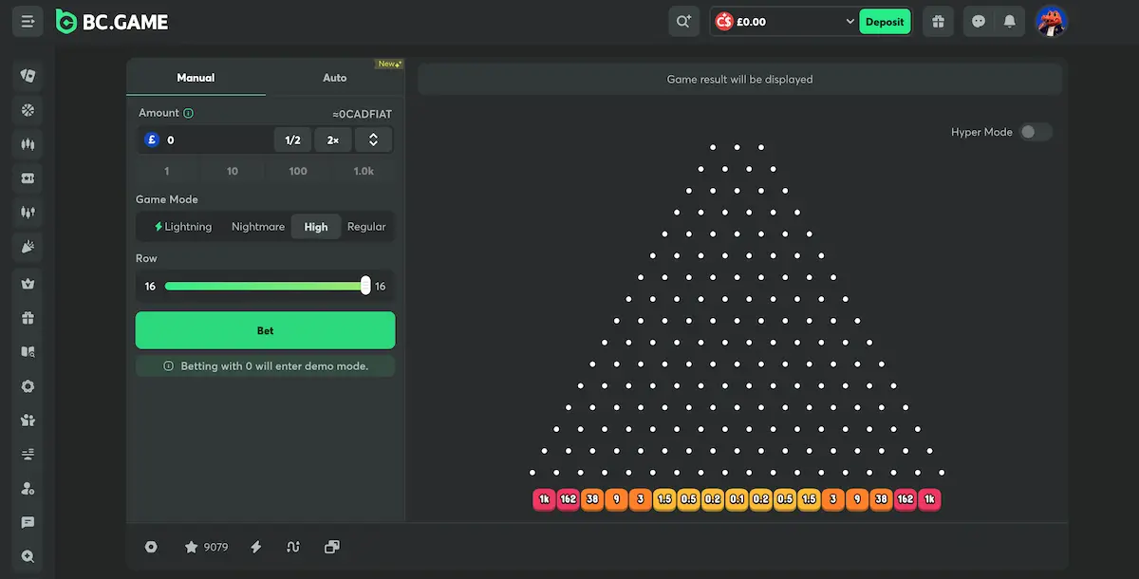The width and height of the screenshot is (1139, 579).
Task: Open notifications via the bell icon
Action: tap(1010, 21)
